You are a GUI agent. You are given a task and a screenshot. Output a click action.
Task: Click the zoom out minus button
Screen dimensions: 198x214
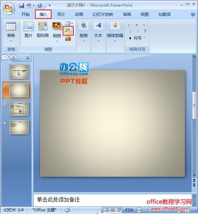click(x=139, y=210)
